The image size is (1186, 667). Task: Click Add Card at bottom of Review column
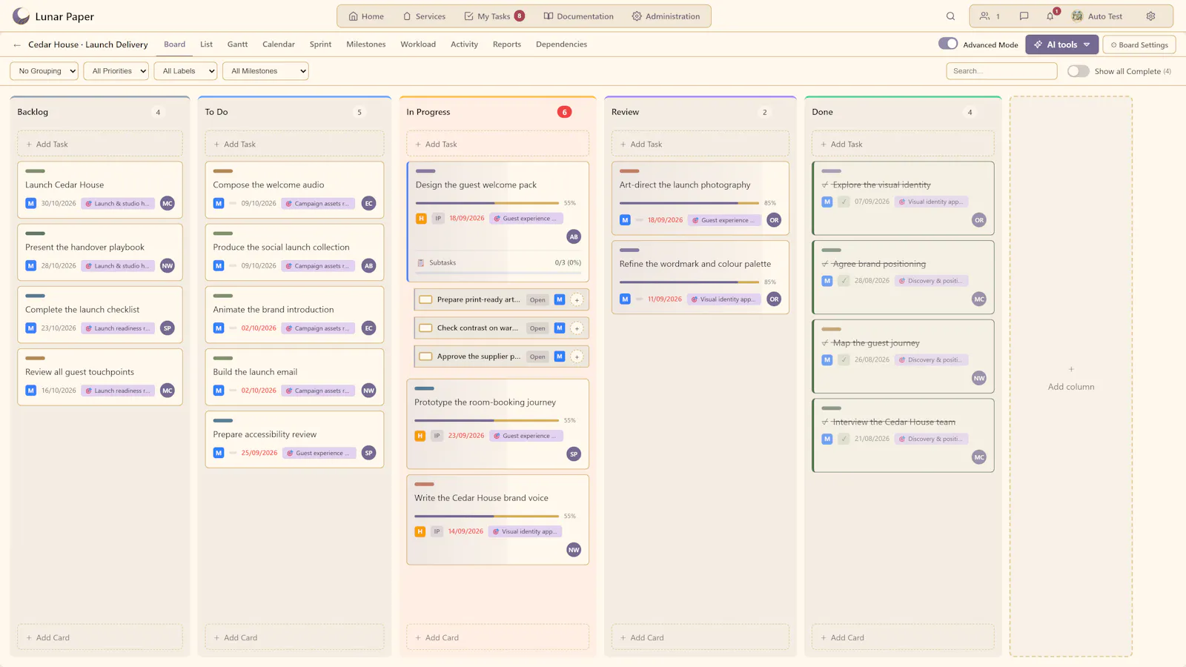(700, 637)
